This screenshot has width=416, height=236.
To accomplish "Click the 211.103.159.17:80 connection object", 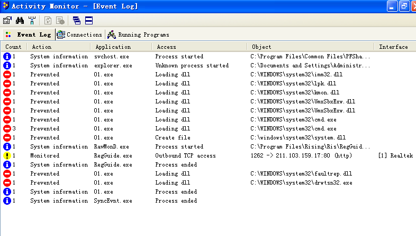I will coord(301,155).
